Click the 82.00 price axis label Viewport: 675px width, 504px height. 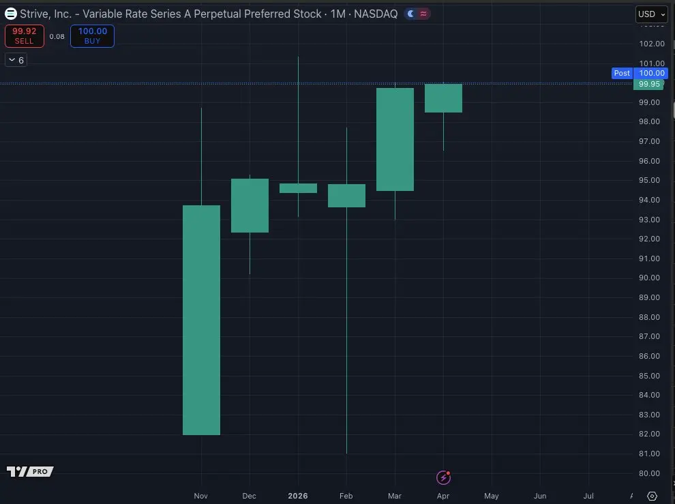(649, 434)
